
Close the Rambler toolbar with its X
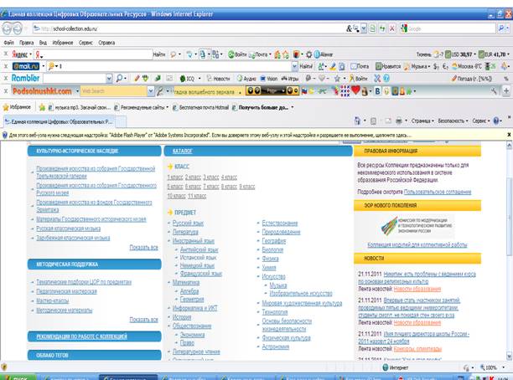6,79
